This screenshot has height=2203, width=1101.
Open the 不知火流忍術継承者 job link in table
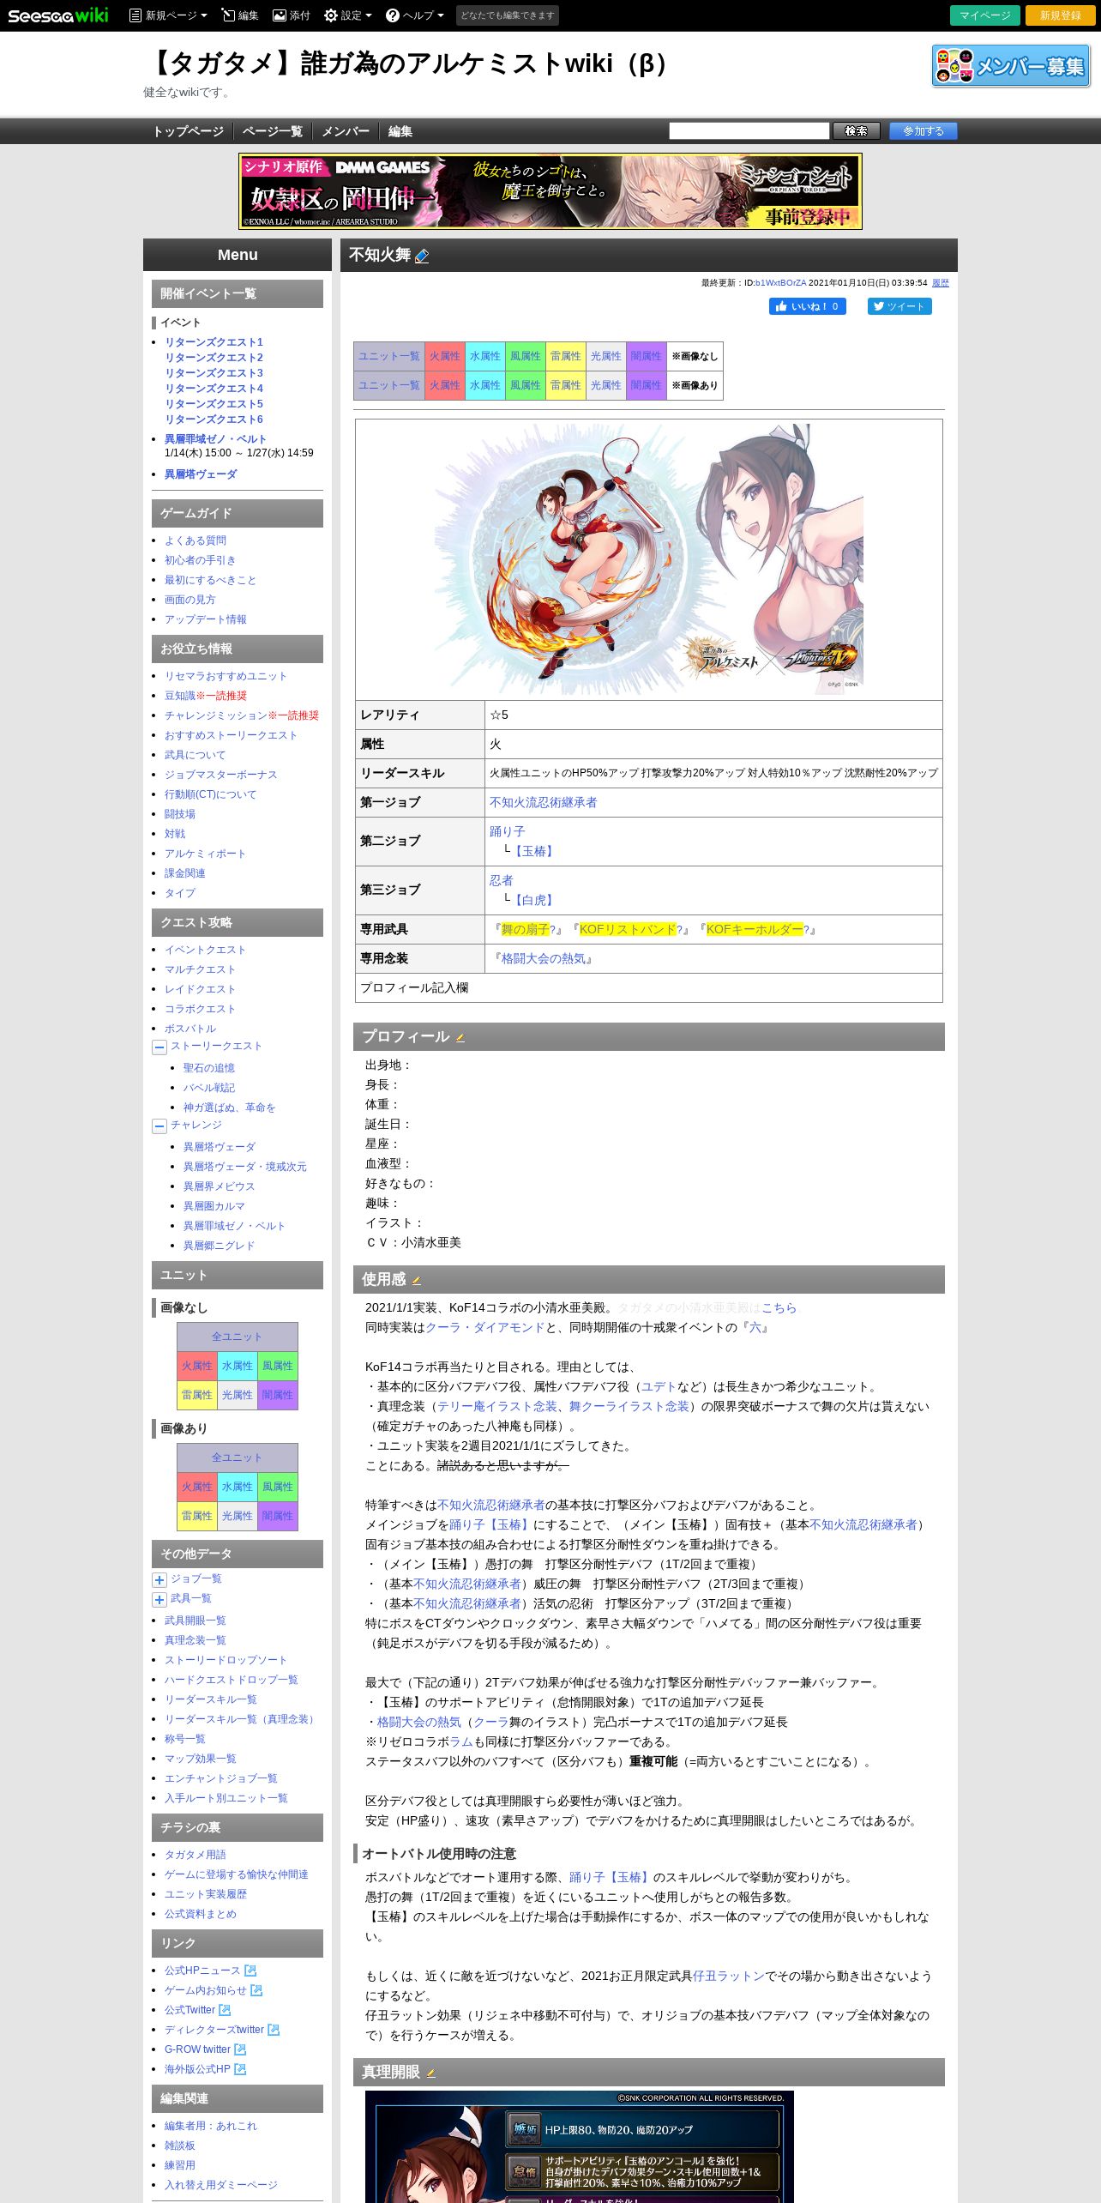pos(544,802)
